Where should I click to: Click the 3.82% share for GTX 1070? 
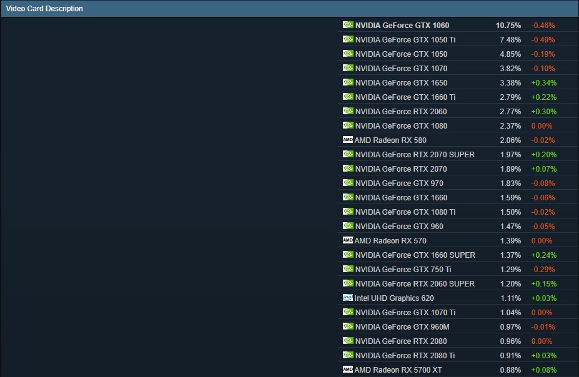pyautogui.click(x=510, y=69)
